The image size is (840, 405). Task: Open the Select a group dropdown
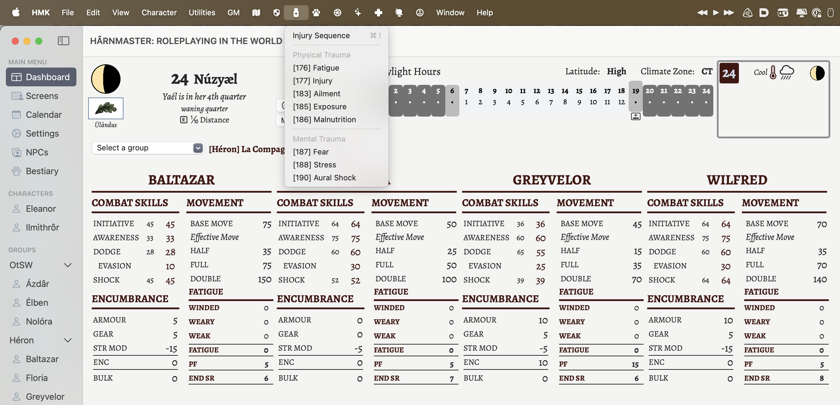(148, 148)
